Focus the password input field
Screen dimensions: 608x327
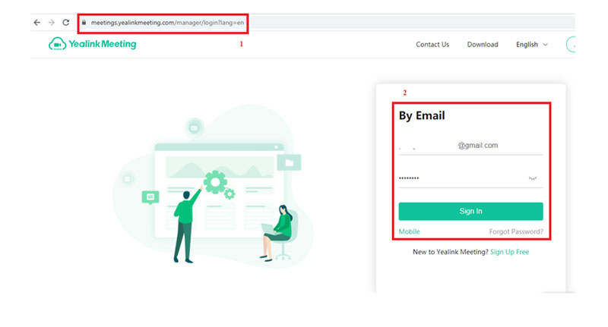point(460,178)
